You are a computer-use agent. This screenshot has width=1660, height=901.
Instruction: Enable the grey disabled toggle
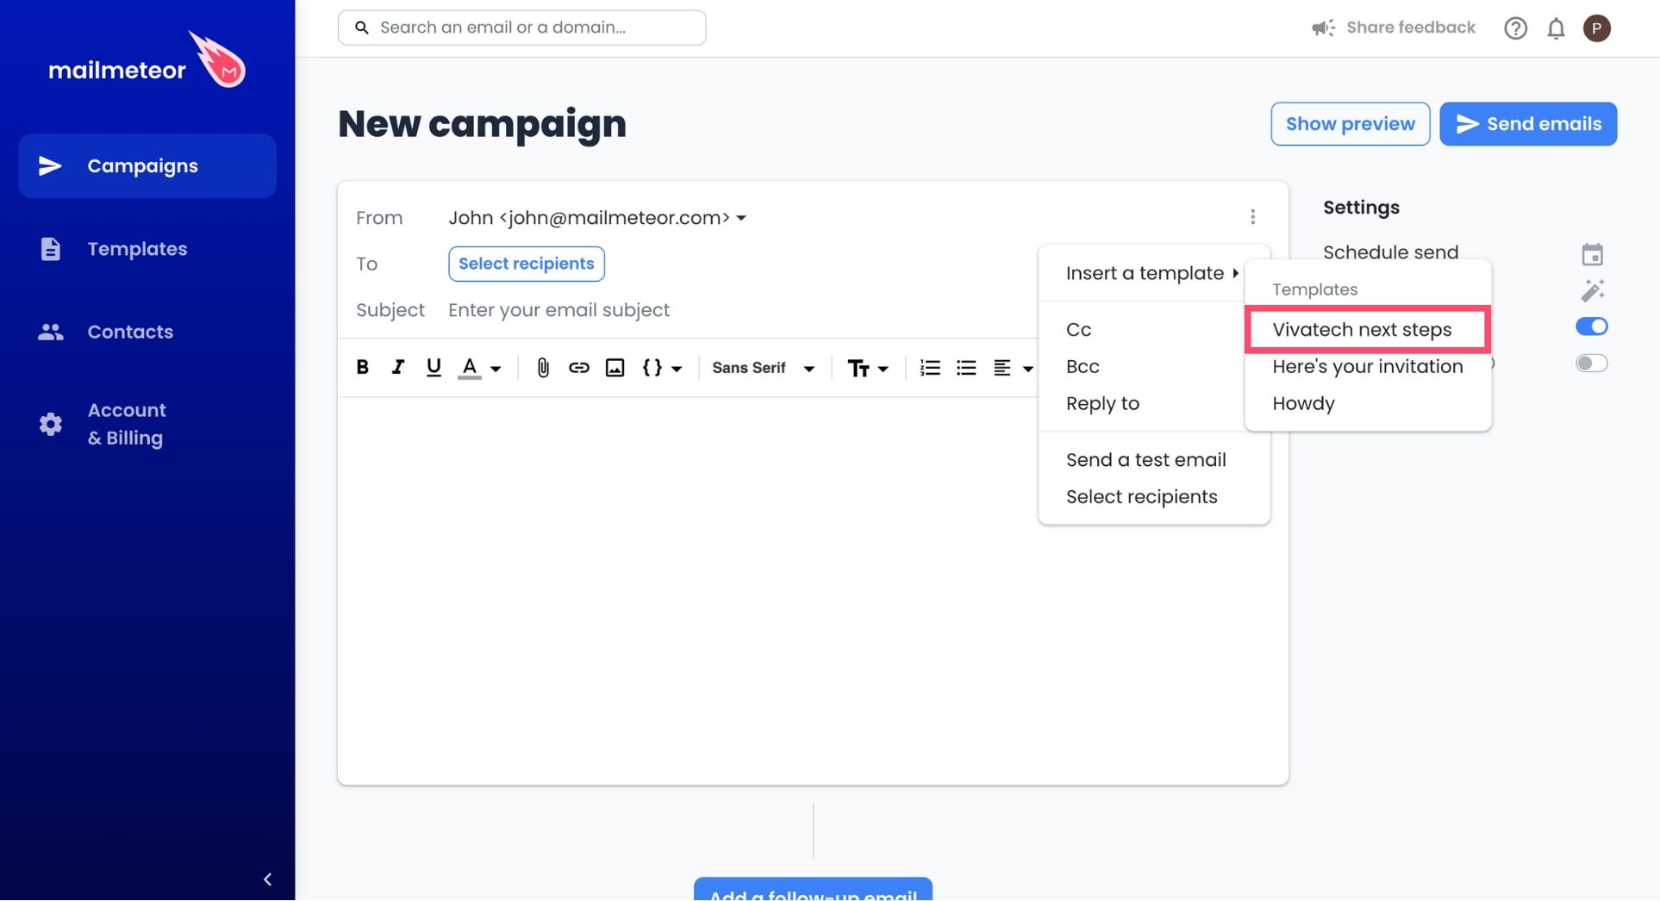click(x=1592, y=364)
